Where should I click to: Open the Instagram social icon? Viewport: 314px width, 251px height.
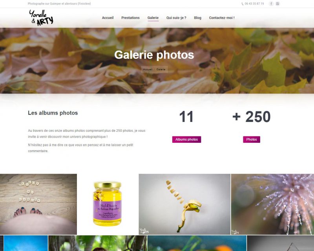coord(277,4)
